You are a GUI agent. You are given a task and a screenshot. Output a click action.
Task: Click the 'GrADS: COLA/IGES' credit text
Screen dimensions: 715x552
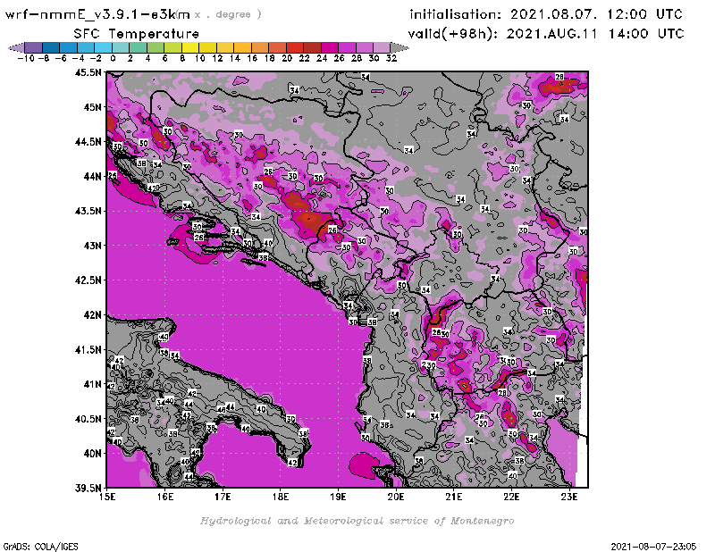[40, 547]
